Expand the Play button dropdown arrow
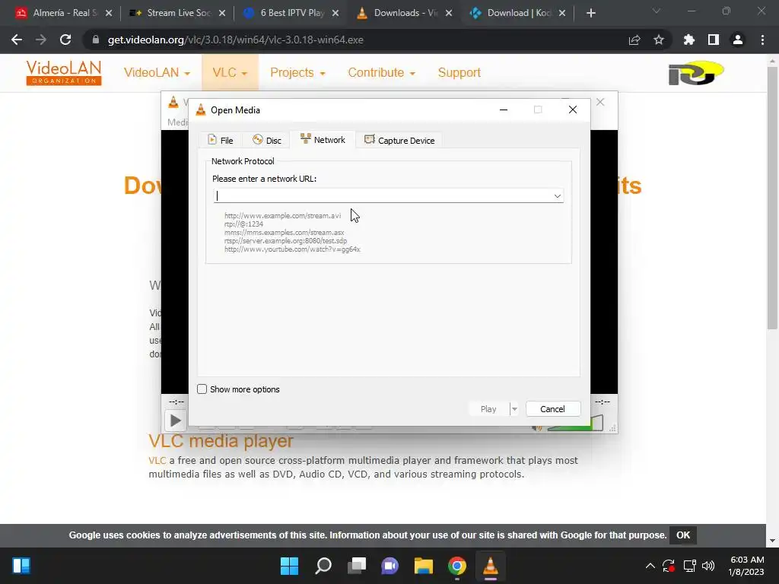This screenshot has height=584, width=779. pyautogui.click(x=514, y=409)
